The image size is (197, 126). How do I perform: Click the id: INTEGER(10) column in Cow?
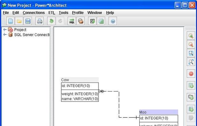(76, 86)
